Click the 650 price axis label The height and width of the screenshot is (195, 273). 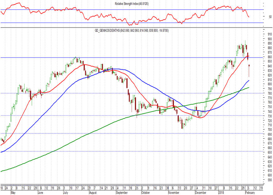click(270, 152)
